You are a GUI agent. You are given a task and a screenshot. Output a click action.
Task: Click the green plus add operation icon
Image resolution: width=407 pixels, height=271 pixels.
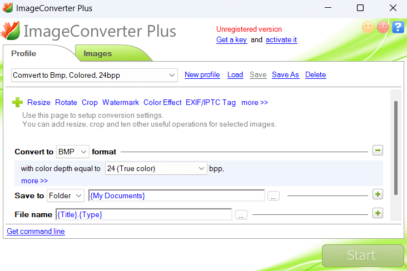pyautogui.click(x=17, y=102)
